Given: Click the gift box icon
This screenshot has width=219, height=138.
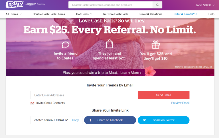Looking at the screenshot, I should click(x=156, y=44).
